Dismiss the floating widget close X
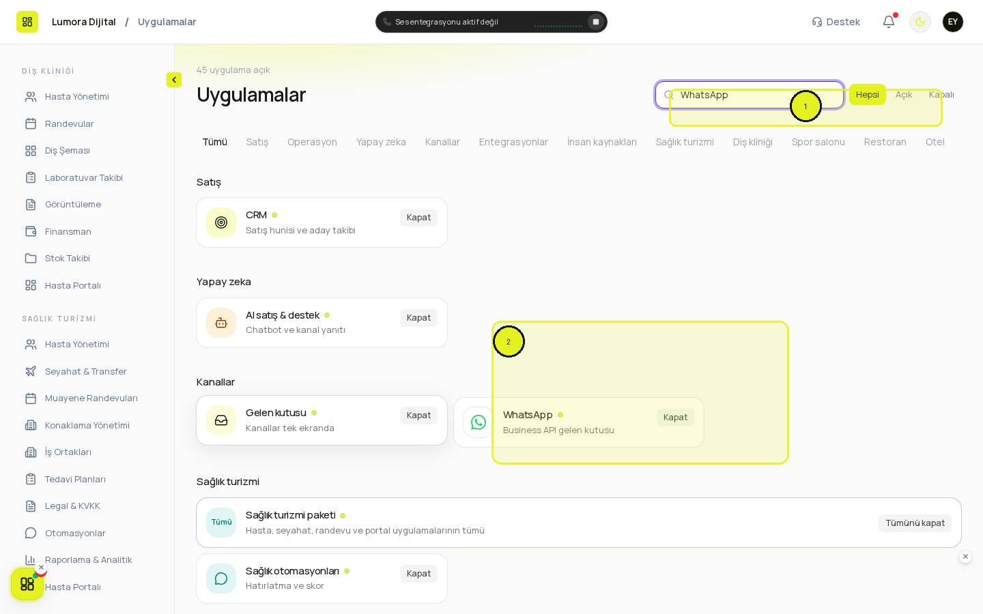The image size is (983, 614). click(41, 568)
